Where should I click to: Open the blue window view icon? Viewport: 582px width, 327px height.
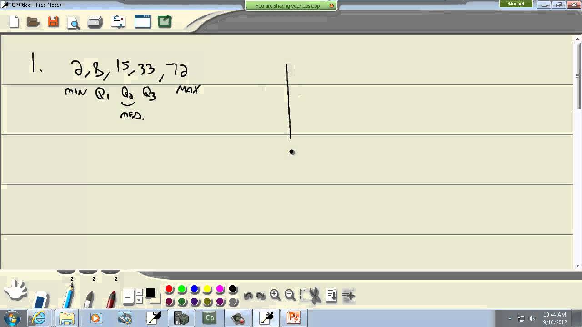coord(142,21)
